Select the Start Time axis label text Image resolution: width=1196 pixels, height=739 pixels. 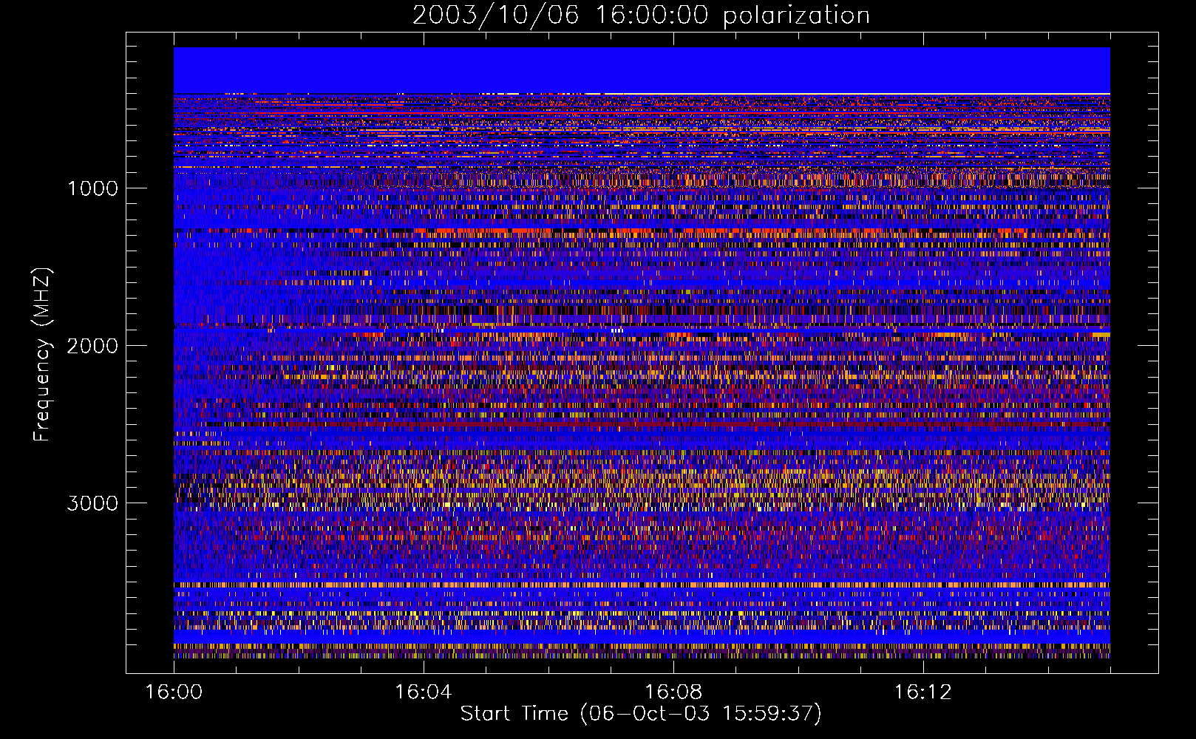click(x=641, y=714)
